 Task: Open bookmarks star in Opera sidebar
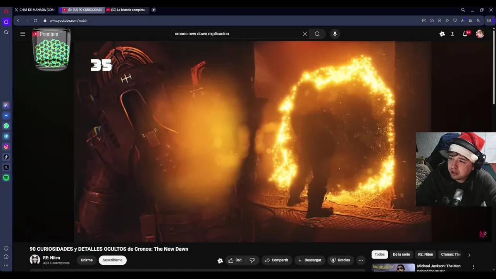click(6, 32)
